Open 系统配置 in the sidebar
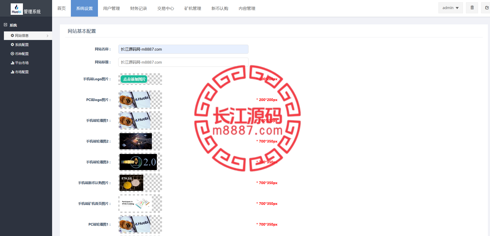The height and width of the screenshot is (236, 490). (28, 45)
